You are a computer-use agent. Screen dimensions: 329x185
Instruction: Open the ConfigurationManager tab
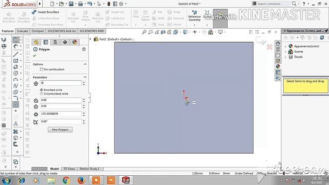[56, 42]
